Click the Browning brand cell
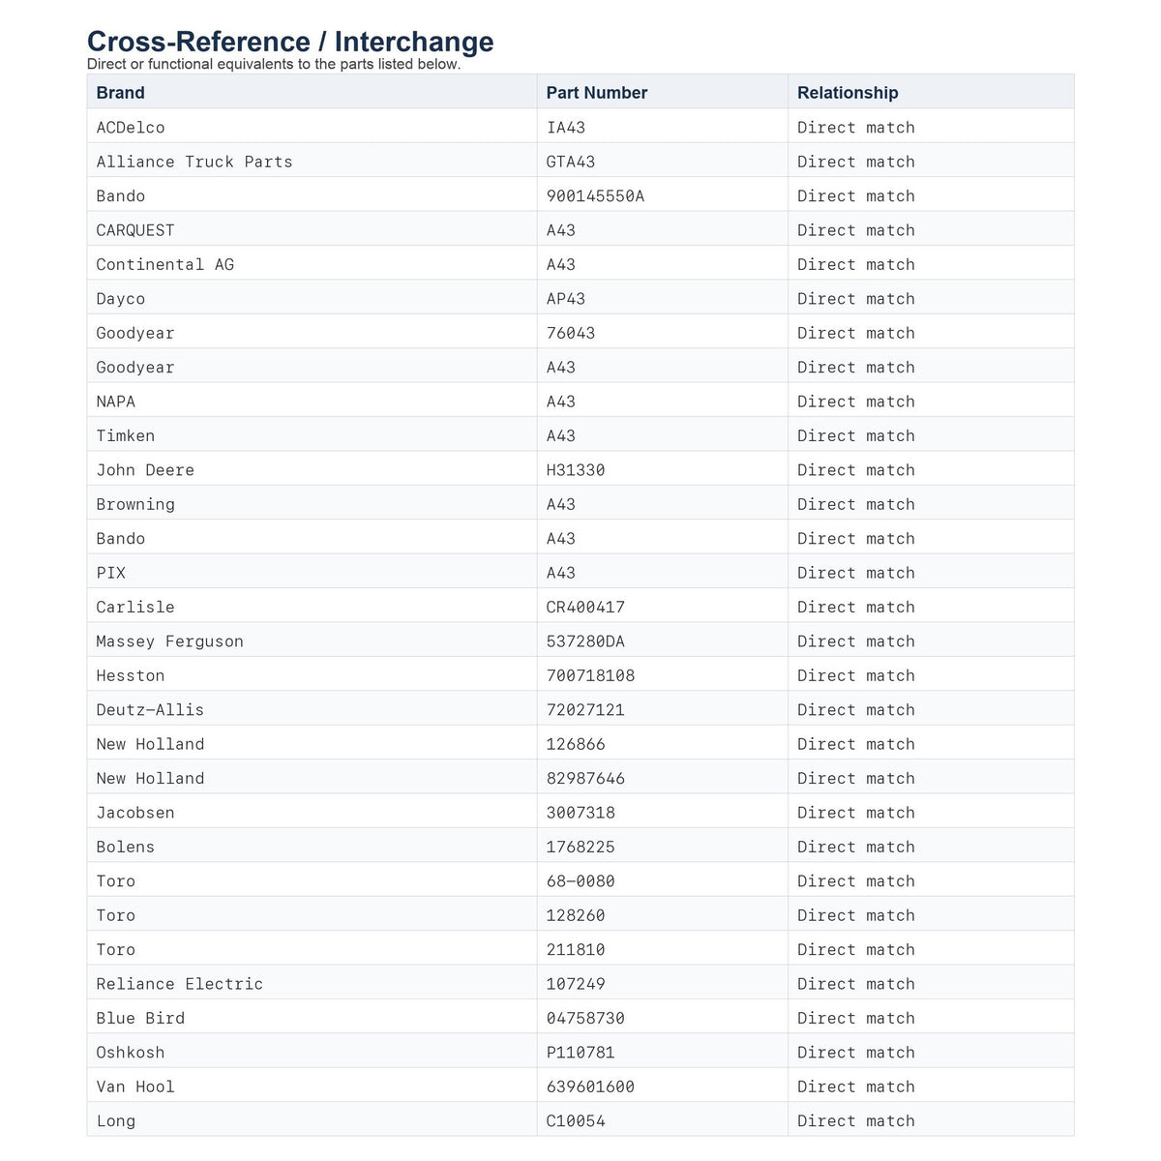The image size is (1161, 1161). (x=312, y=503)
